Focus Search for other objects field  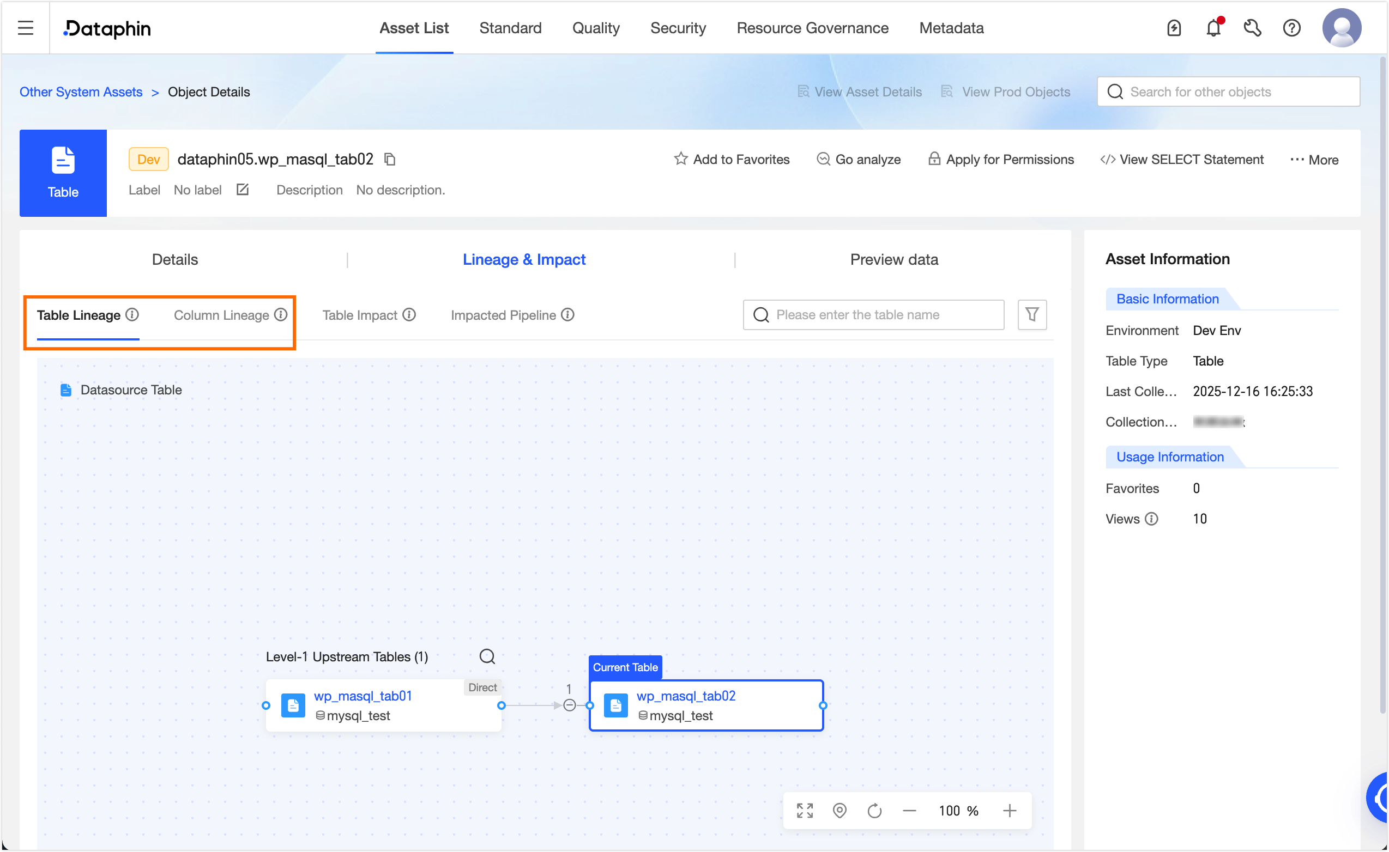(1228, 92)
